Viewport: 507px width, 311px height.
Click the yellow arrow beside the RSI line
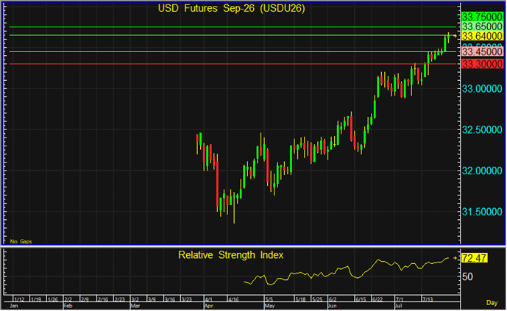point(455,258)
